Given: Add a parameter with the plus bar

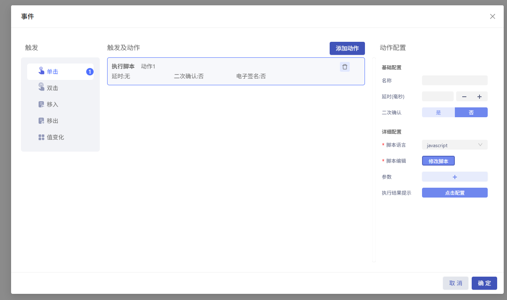Looking at the screenshot, I should 455,177.
